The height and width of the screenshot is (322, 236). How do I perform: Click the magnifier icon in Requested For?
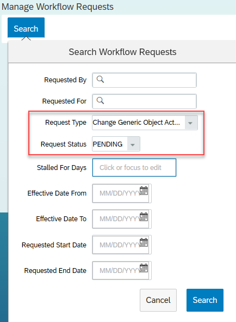[100, 101]
